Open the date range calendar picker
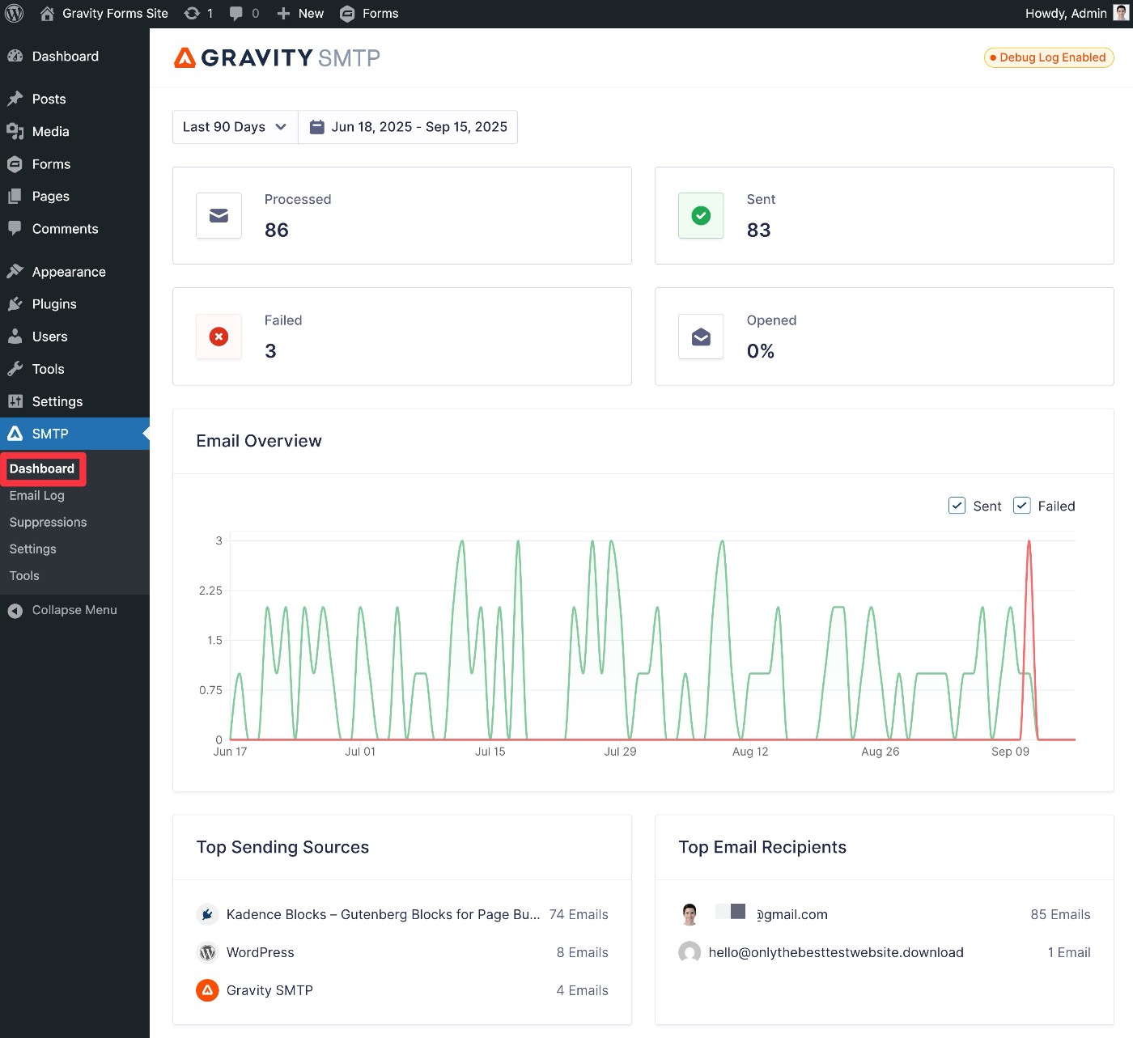 (409, 127)
